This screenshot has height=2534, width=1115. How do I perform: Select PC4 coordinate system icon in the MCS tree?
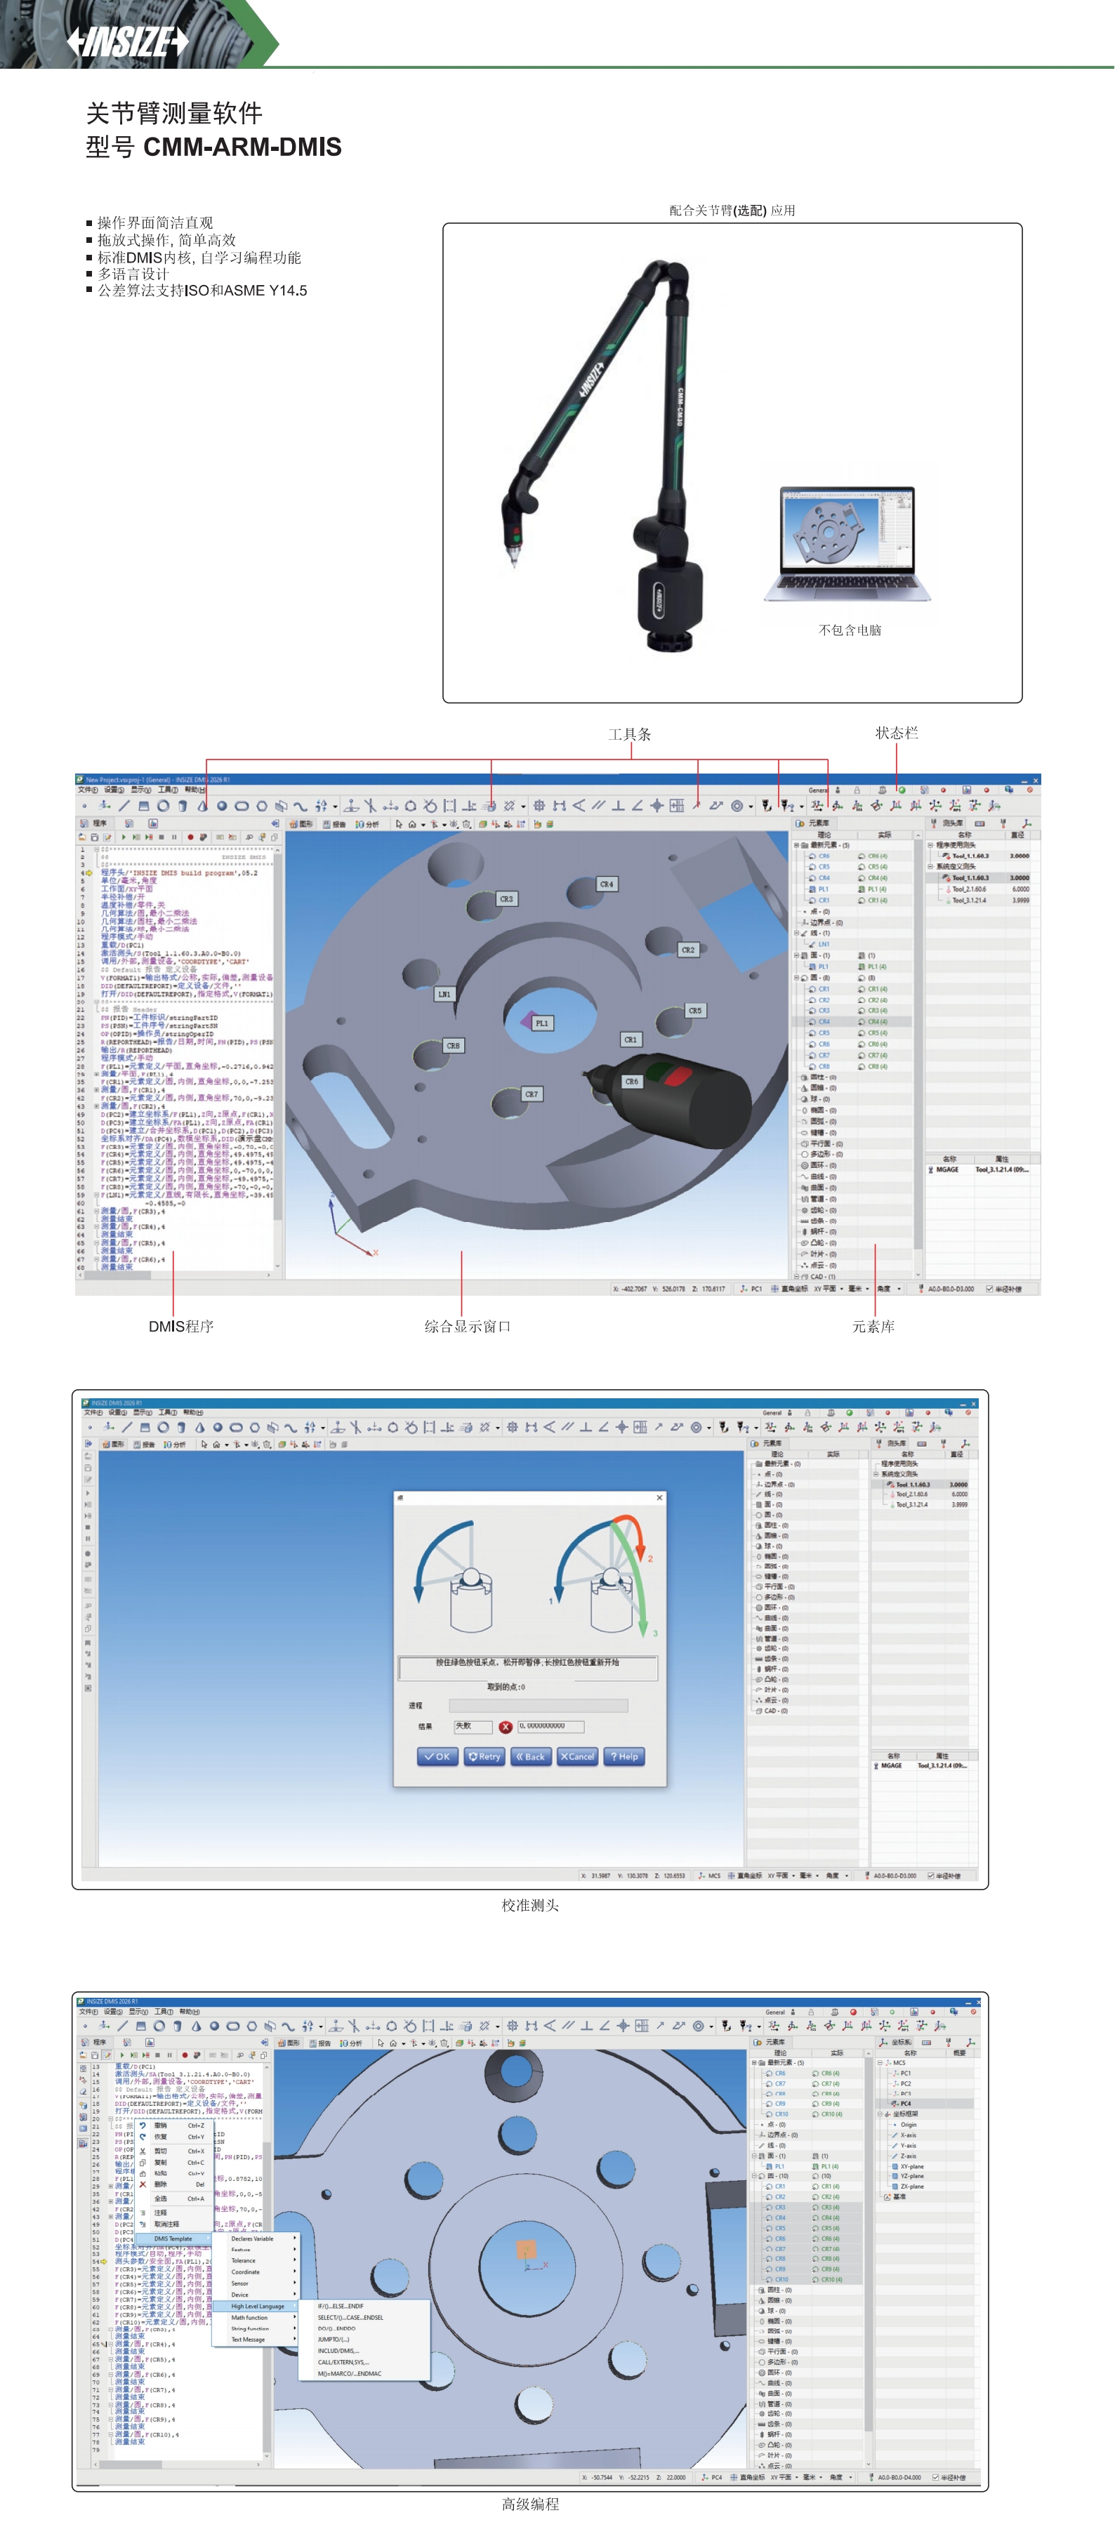[895, 2103]
